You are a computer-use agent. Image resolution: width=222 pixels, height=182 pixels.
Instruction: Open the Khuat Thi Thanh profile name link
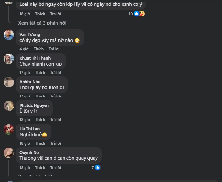click(35, 58)
